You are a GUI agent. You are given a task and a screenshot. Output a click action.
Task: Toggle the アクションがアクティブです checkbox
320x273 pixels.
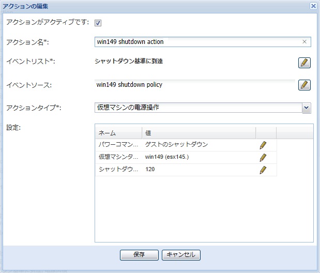click(98, 23)
